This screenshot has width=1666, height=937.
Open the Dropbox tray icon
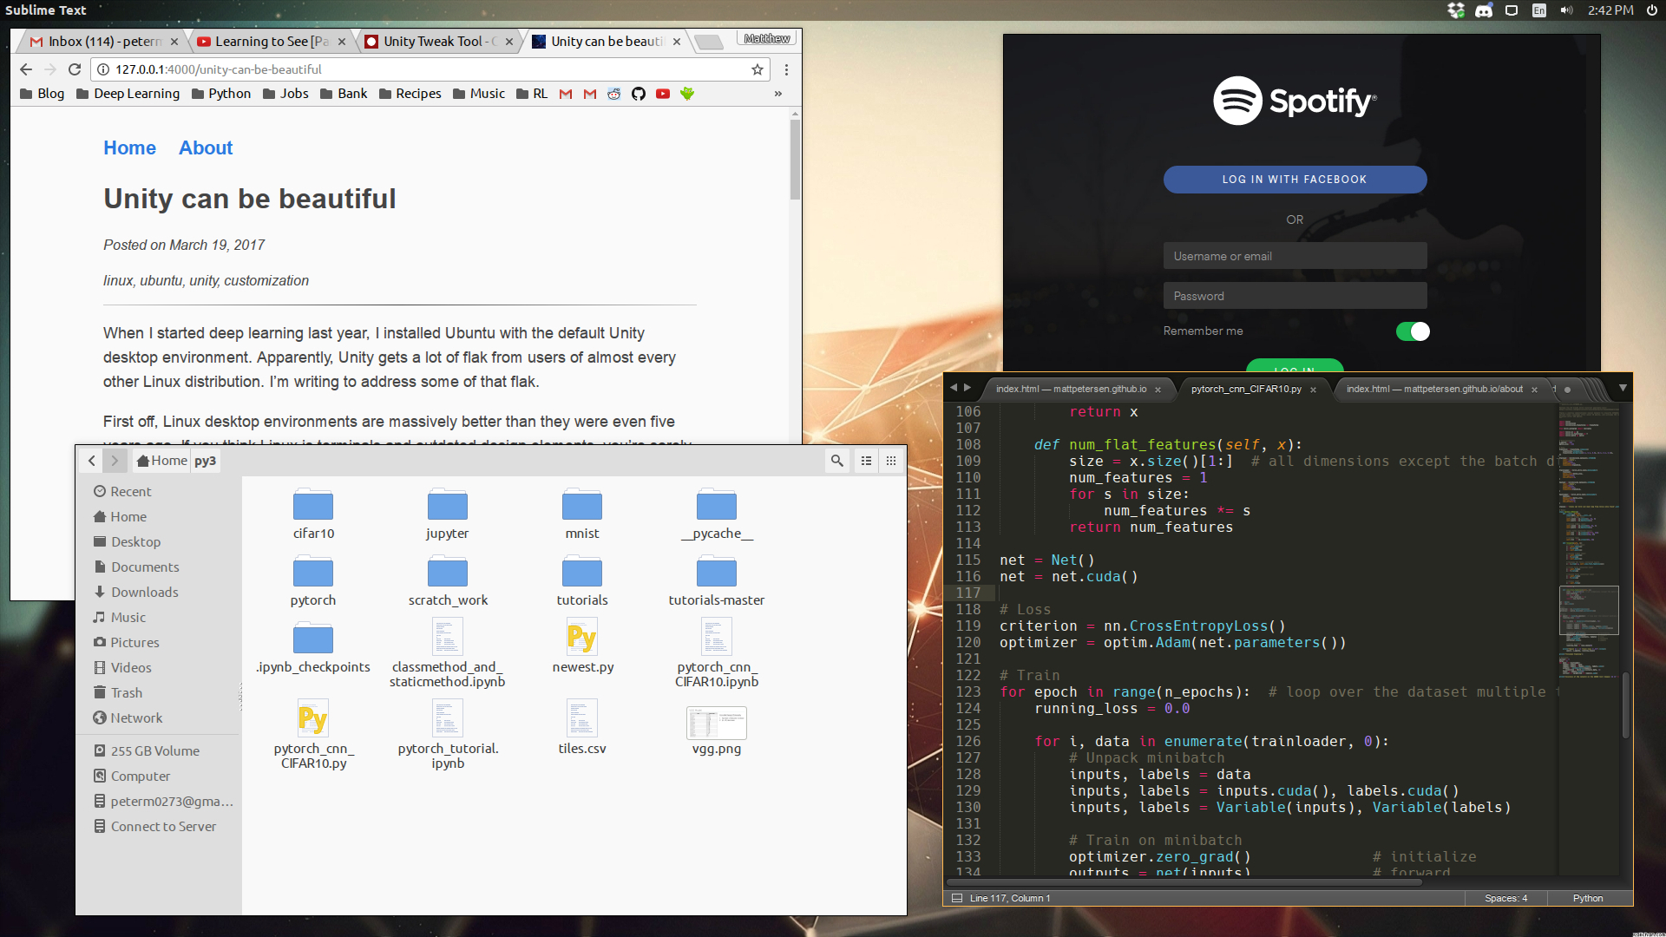coord(1457,10)
